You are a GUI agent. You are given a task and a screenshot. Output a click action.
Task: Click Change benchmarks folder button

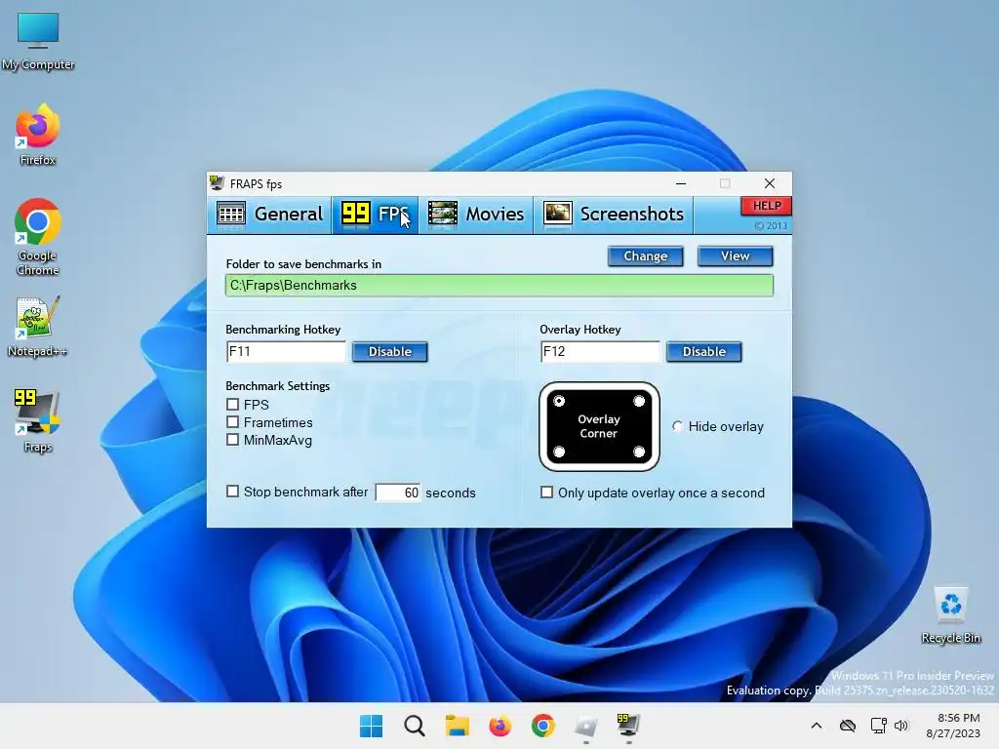[x=646, y=256]
